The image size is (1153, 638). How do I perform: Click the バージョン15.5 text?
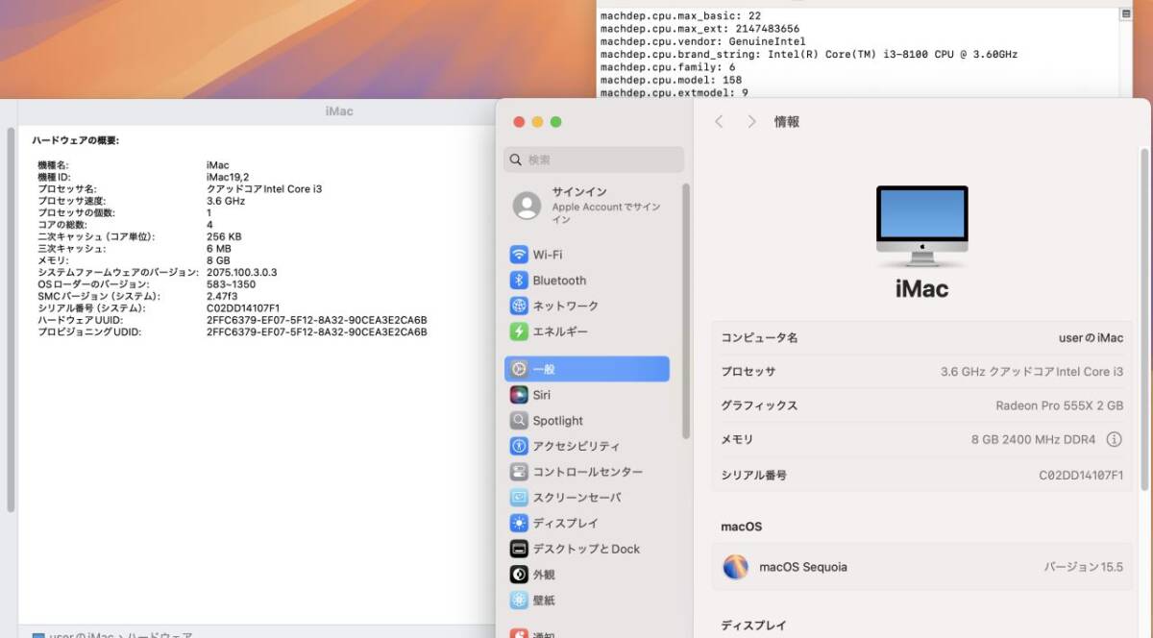click(x=1084, y=567)
